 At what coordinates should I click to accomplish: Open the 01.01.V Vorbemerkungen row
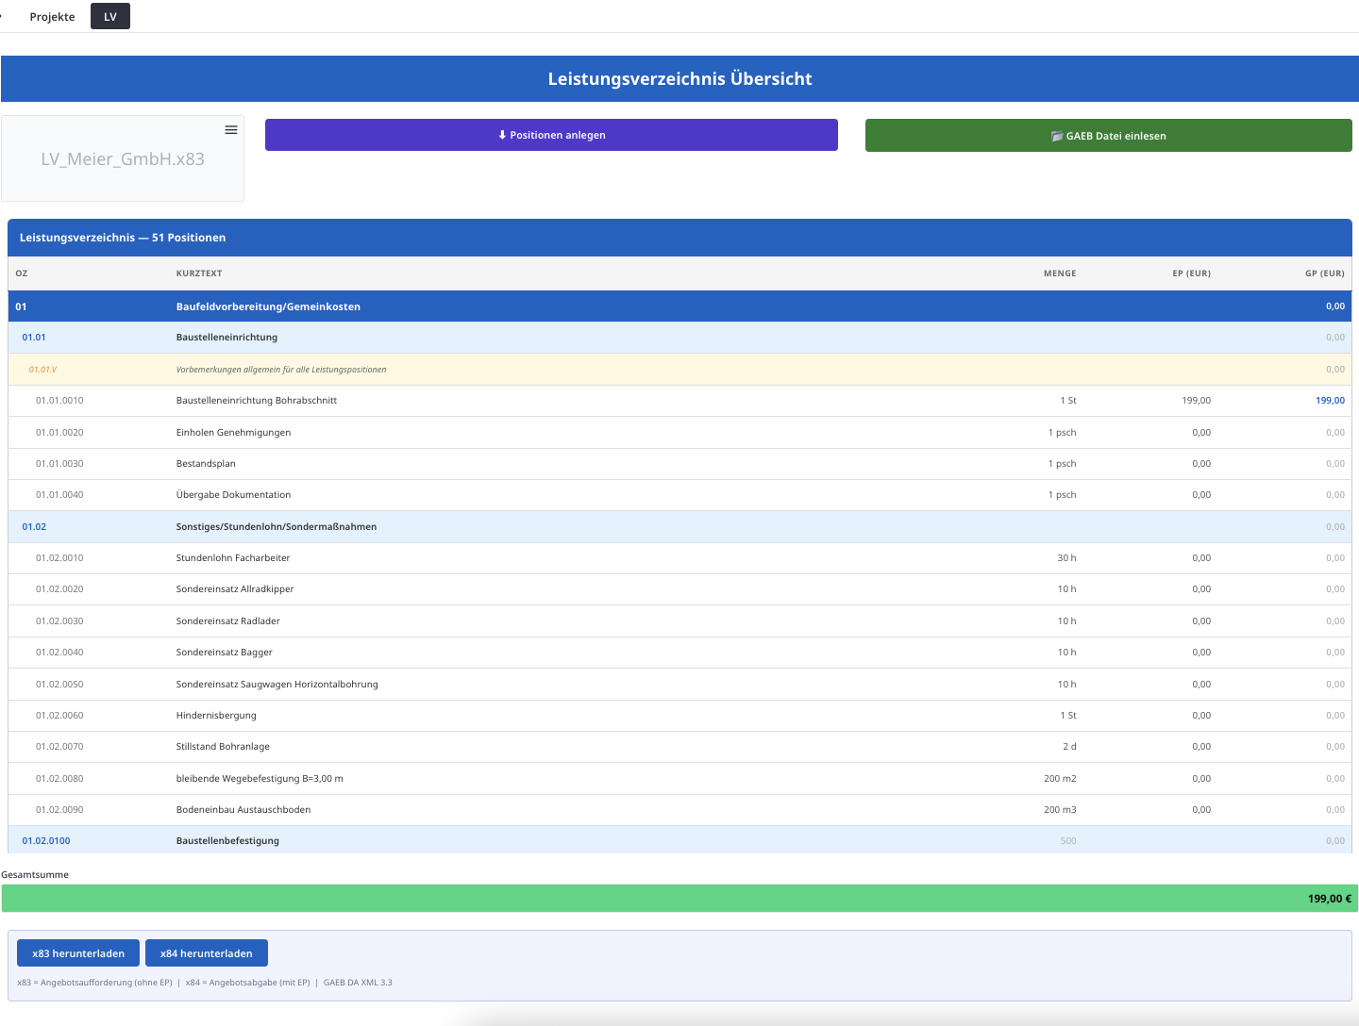pyautogui.click(x=280, y=370)
